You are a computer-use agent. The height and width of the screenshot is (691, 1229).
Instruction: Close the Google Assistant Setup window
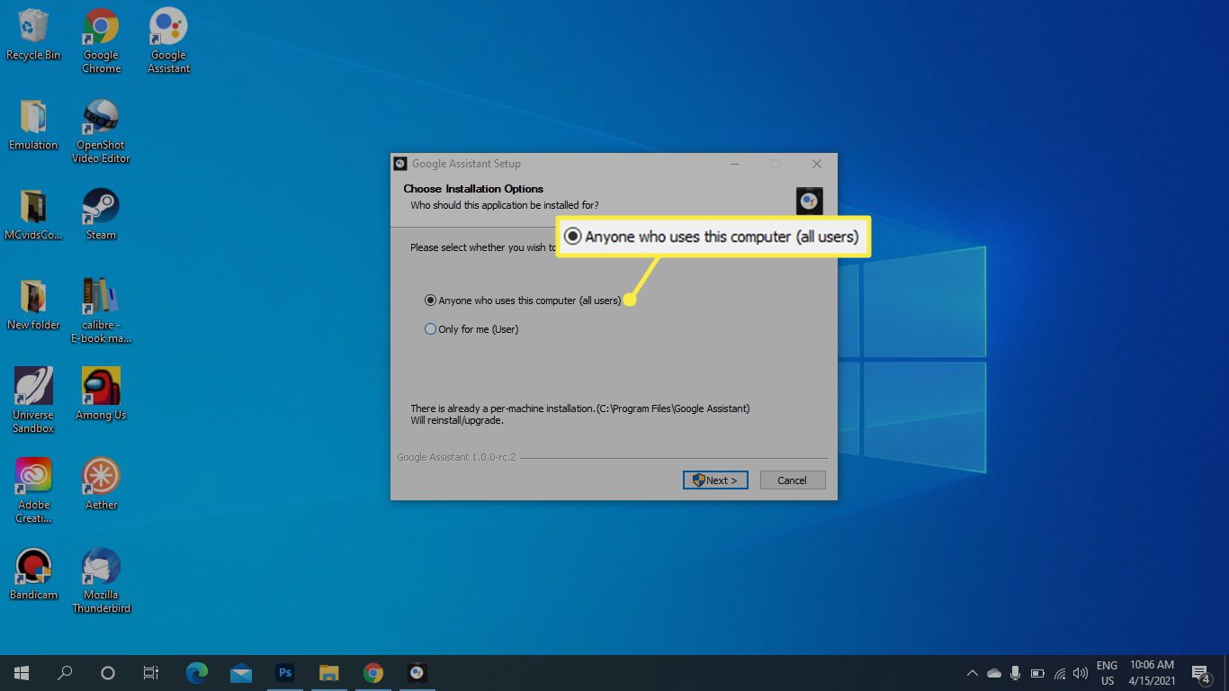coord(817,164)
